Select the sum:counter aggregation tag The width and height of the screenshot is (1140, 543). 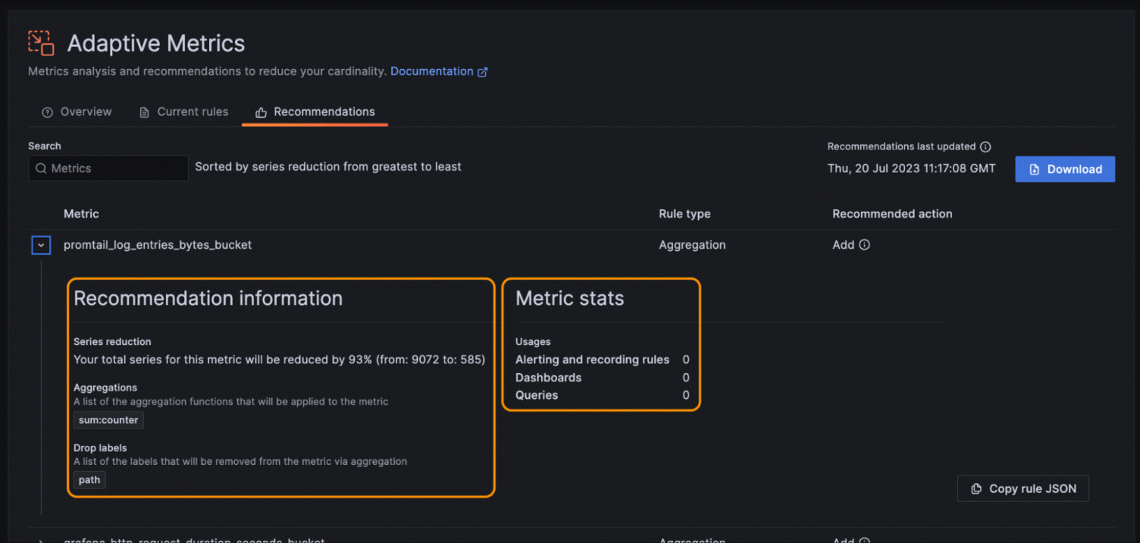click(108, 419)
